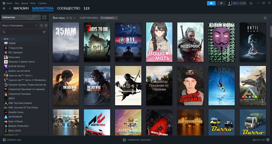Click the Steam logo menu
Screen dimensions: 272x144
7,3
